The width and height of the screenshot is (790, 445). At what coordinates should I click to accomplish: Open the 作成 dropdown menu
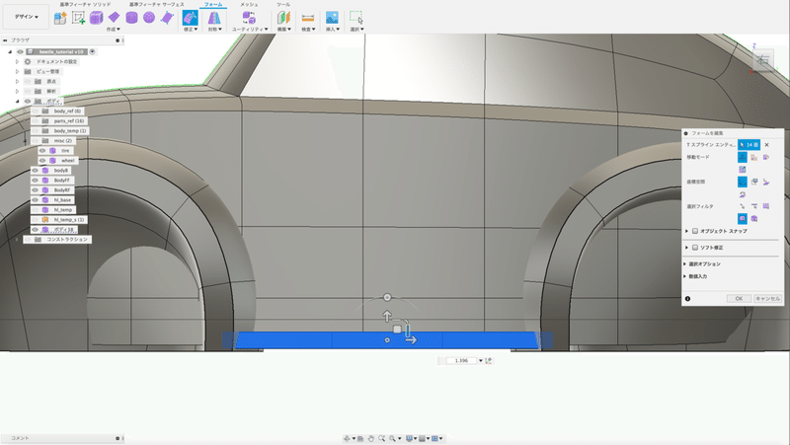(x=113, y=30)
